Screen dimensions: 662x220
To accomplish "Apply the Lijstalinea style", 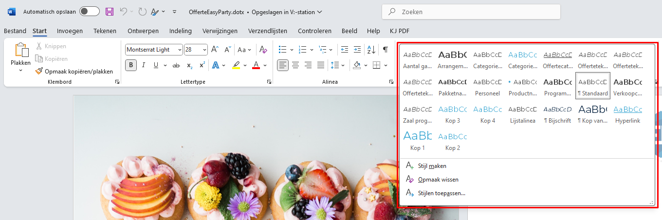I will click(523, 113).
